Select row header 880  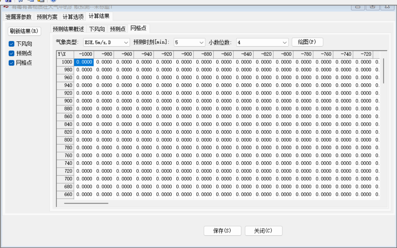(x=65, y=109)
